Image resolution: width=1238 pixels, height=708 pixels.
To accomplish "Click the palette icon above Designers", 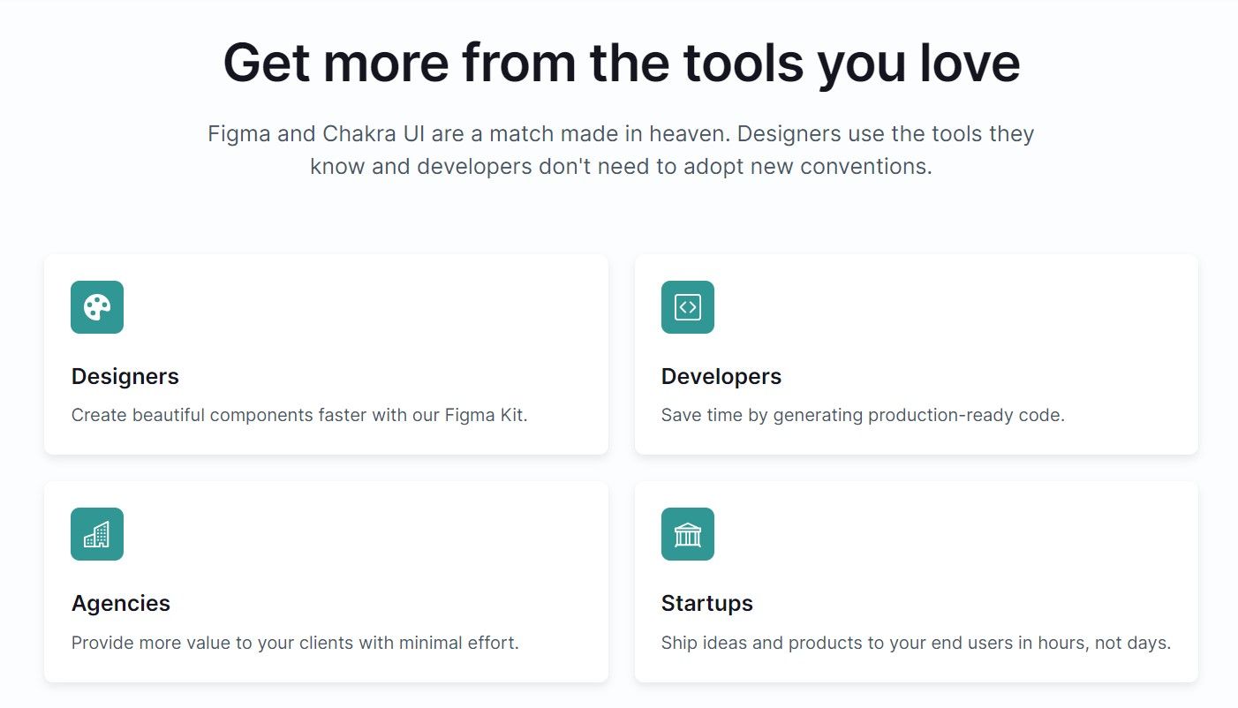I will click(x=97, y=307).
